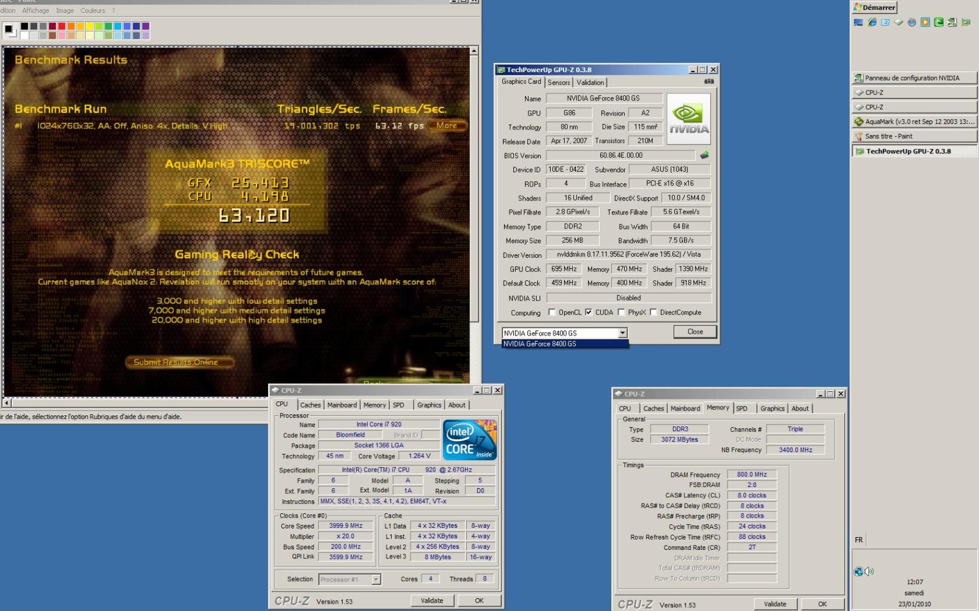
Task: Open the Affichage menu in Paint
Action: (x=35, y=10)
